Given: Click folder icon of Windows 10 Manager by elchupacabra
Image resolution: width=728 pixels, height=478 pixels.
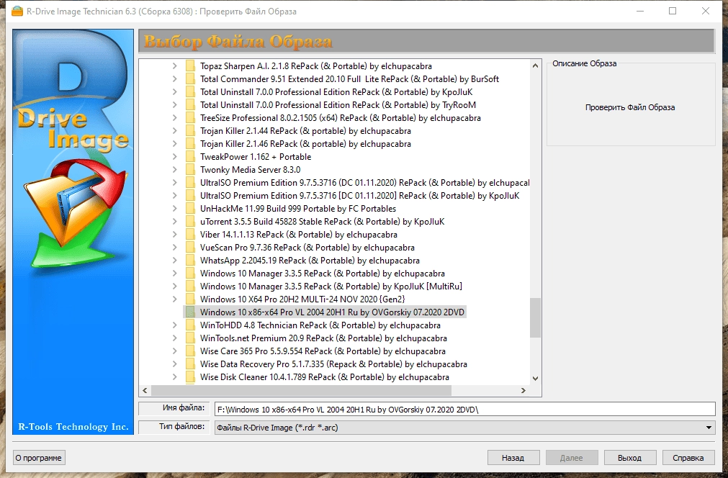Looking at the screenshot, I should click(190, 274).
